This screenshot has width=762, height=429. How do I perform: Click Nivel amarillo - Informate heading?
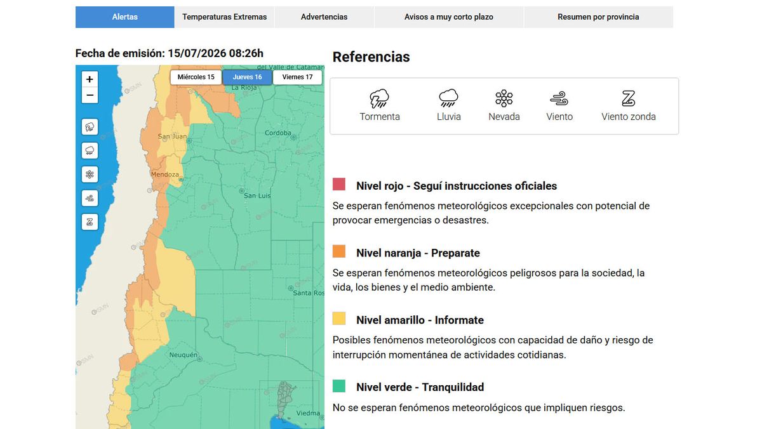pyautogui.click(x=420, y=320)
